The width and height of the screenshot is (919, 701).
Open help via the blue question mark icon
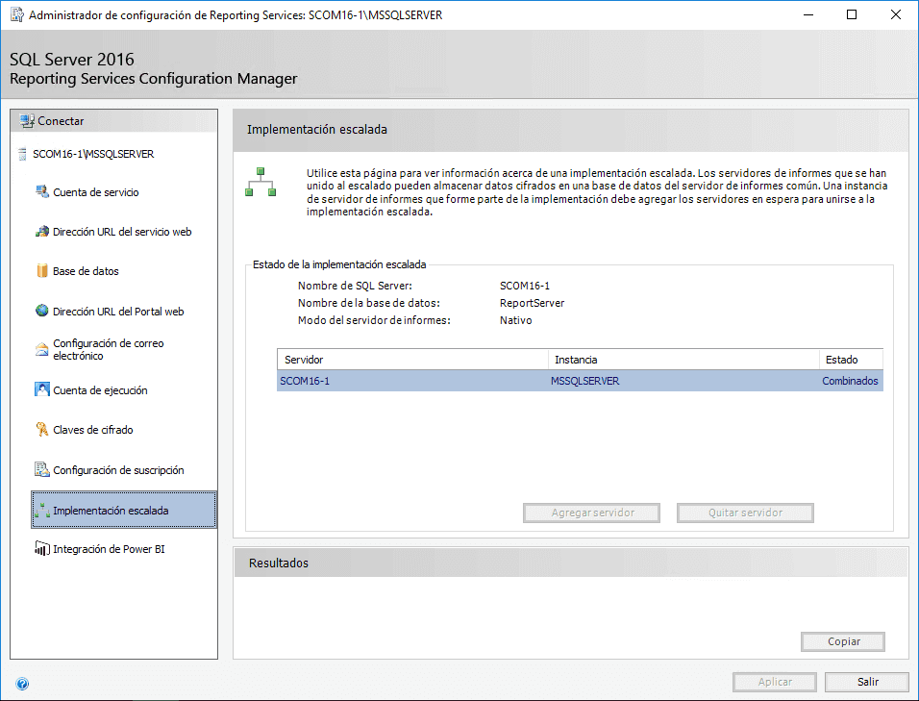(x=22, y=684)
